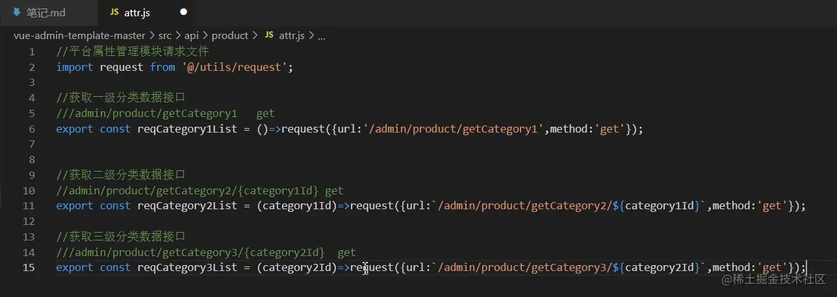Expand the breadcrumb ellipsis symbol list
Viewport: 837px width, 297px height.
pyautogui.click(x=321, y=36)
